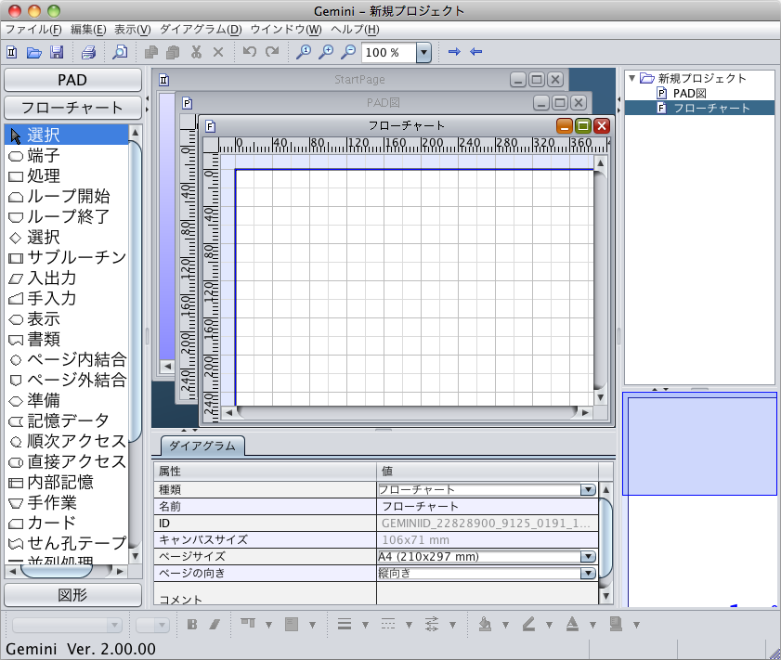Click the canvas vertical scrollbar
The image size is (781, 660).
coord(600,280)
